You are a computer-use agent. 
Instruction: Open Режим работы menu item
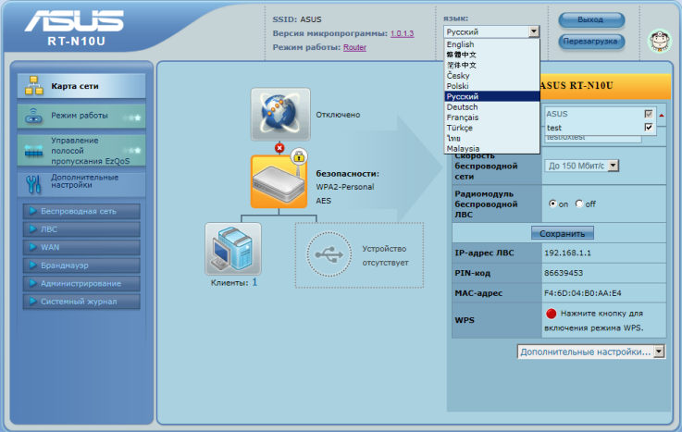[81, 116]
